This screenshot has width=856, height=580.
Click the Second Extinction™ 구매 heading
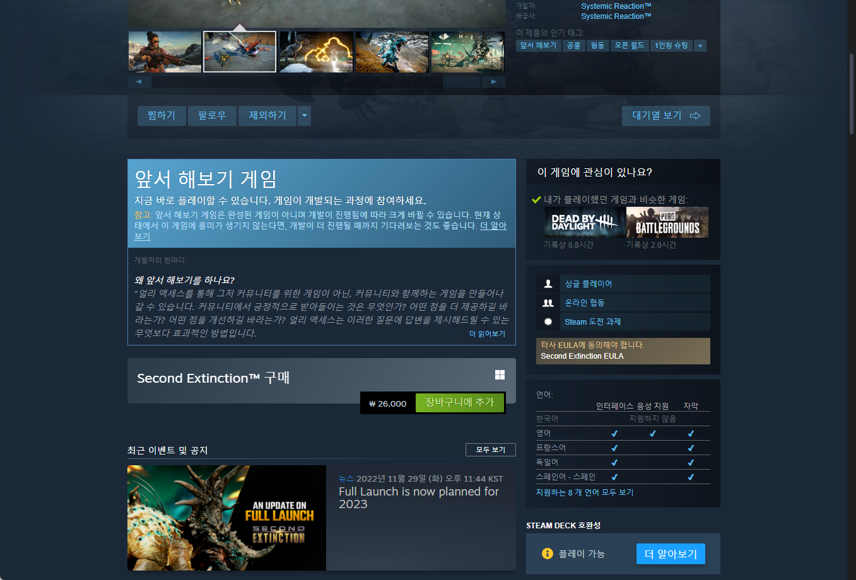(x=213, y=378)
